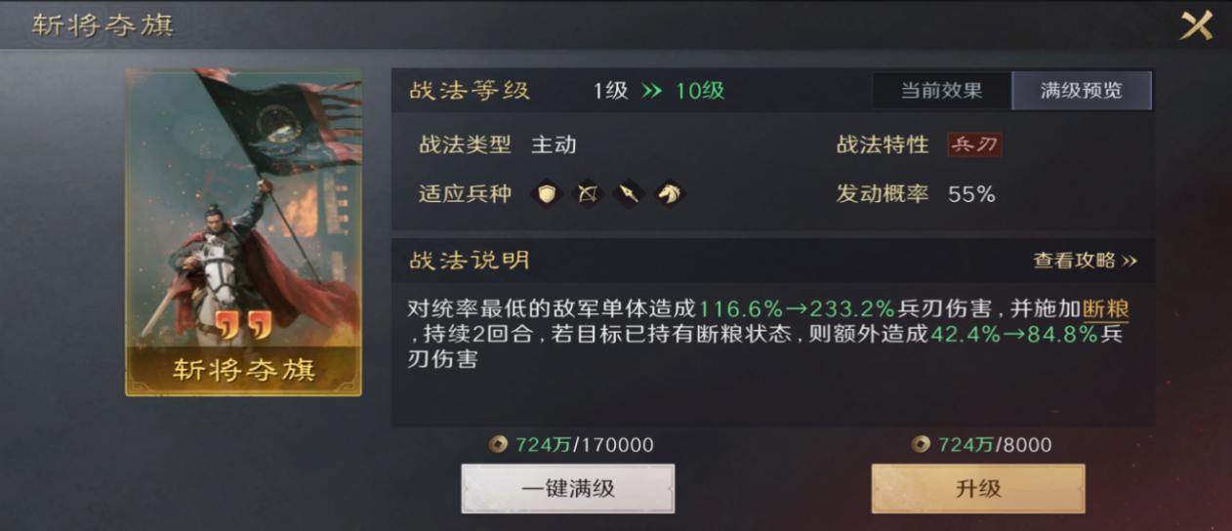Click the 斩将夺旗 window title
Viewport: 1232px width, 531px height.
[x=103, y=25]
